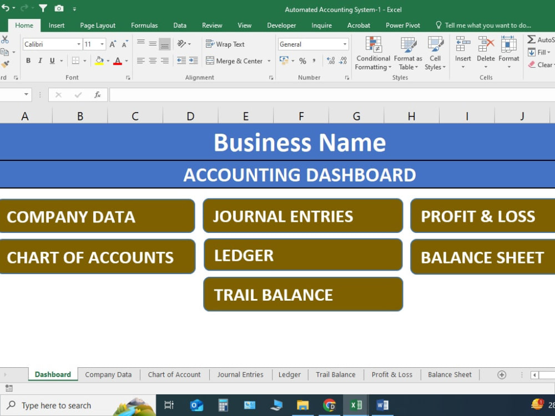Open Cell Styles gallery
The height and width of the screenshot is (416, 555).
click(x=435, y=53)
